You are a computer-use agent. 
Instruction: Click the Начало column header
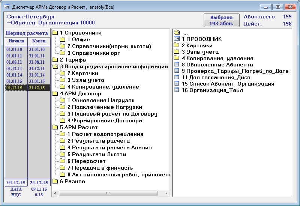(x=16, y=41)
